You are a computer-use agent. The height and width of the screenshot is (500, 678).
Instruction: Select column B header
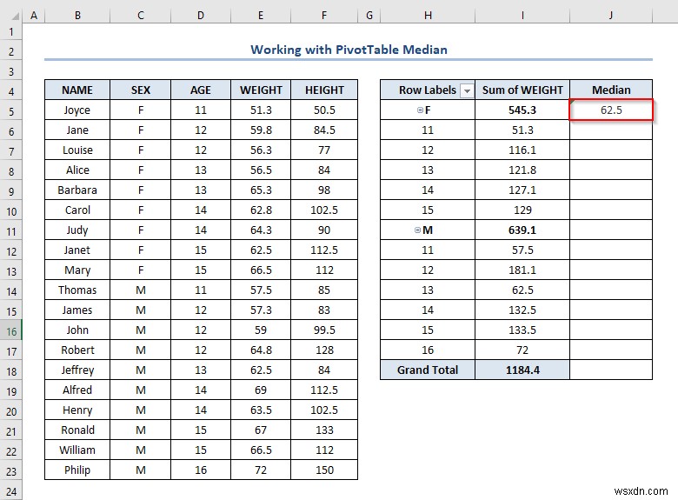[77, 16]
